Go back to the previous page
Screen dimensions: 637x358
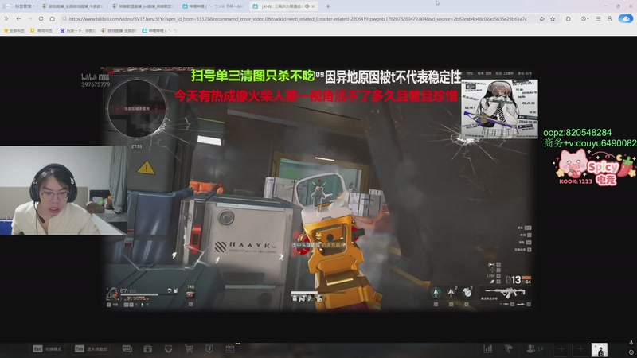tap(18, 18)
